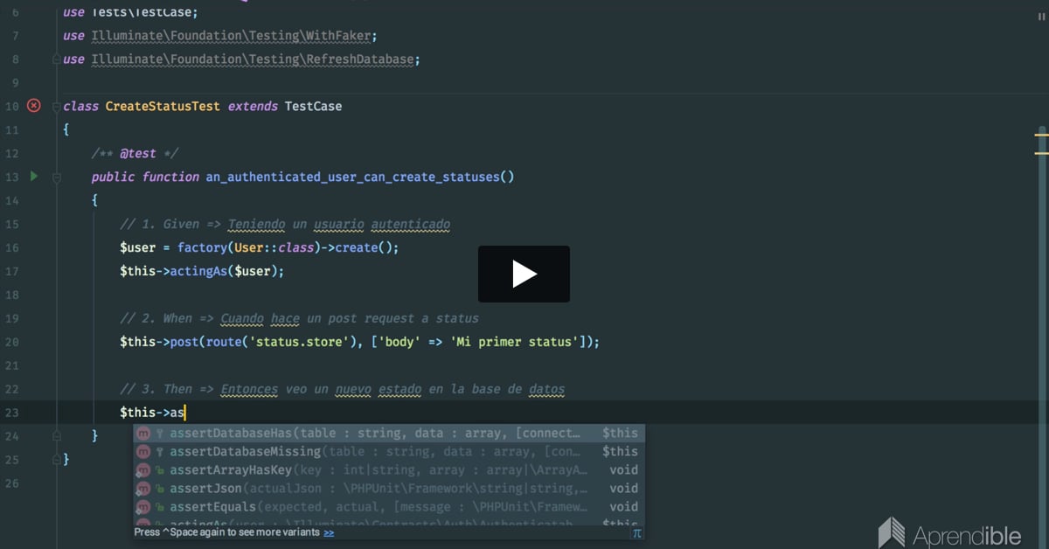The width and height of the screenshot is (1049, 549).
Task: Run the test with the green arrow at line 13
Action: [34, 177]
